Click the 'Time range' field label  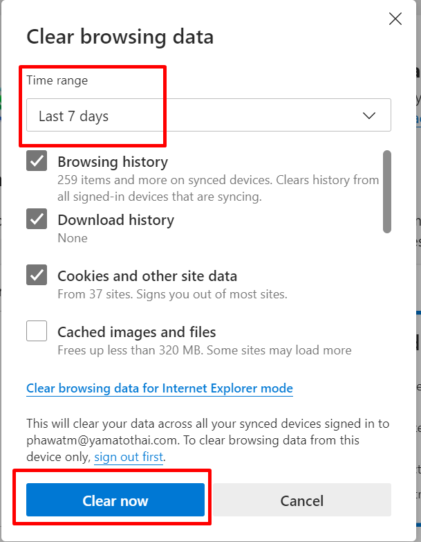click(57, 80)
